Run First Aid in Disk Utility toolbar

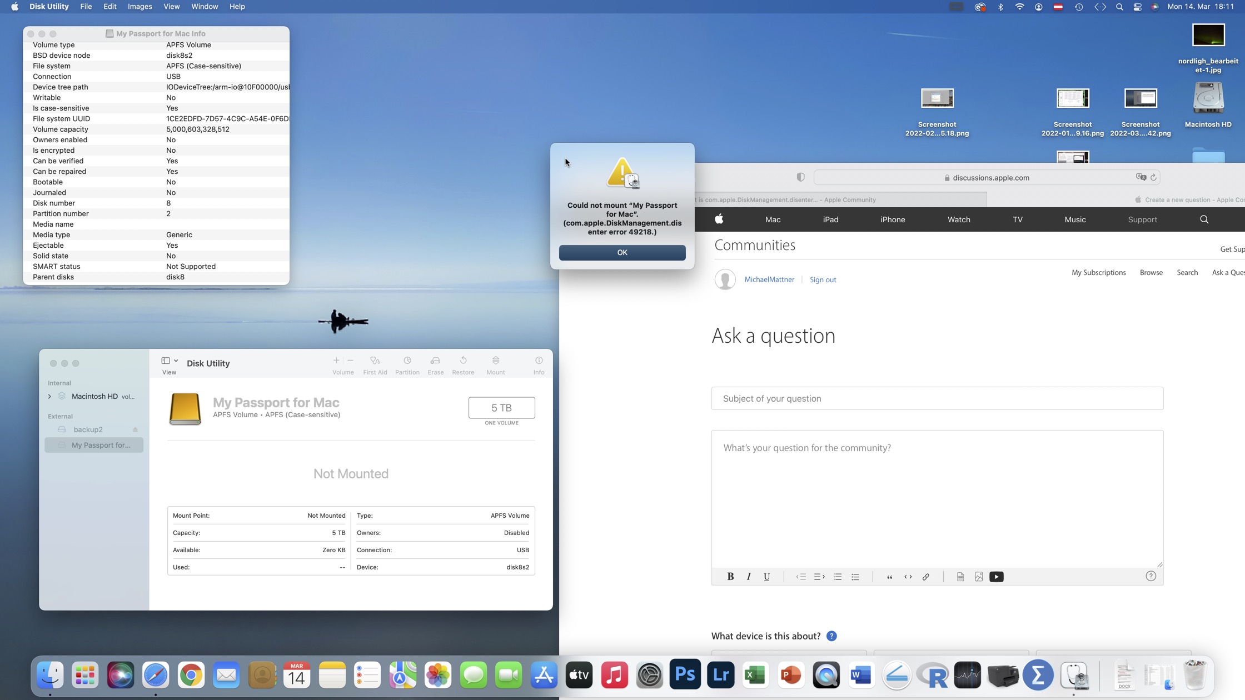pos(375,364)
